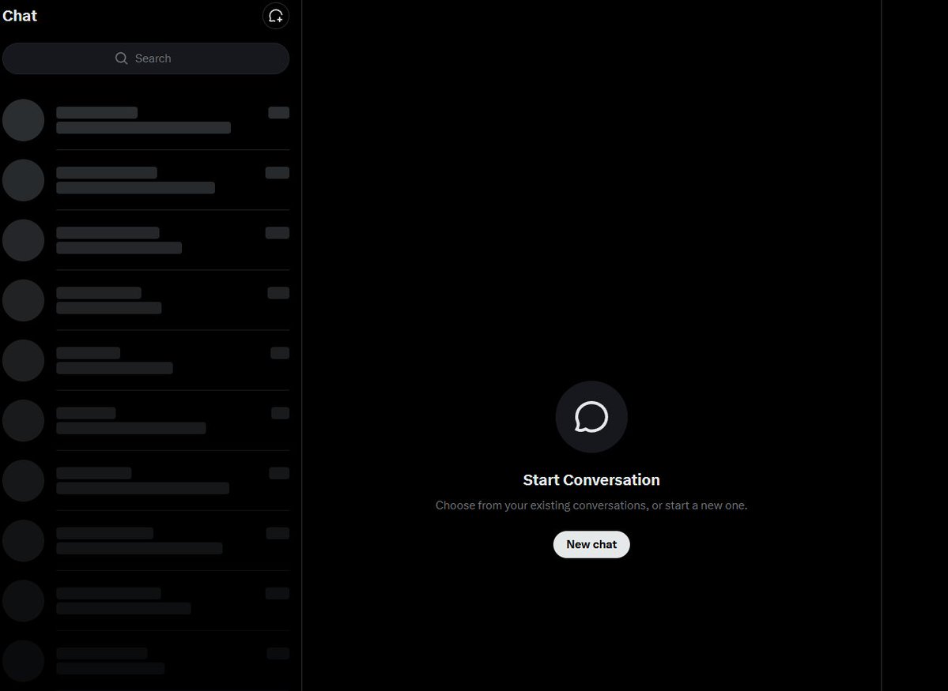
Task: Click the magnifier icon in Search
Action: coord(122,58)
